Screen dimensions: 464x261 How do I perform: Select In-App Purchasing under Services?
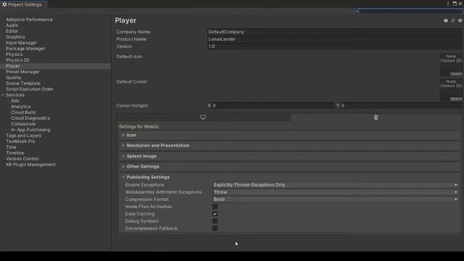click(30, 130)
